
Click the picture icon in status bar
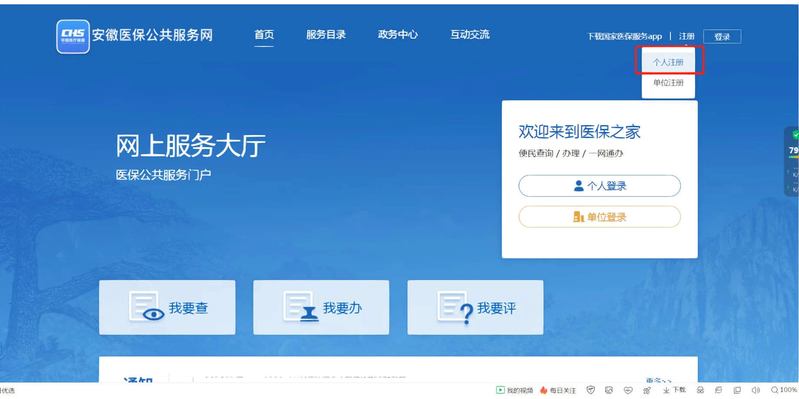tap(609, 390)
